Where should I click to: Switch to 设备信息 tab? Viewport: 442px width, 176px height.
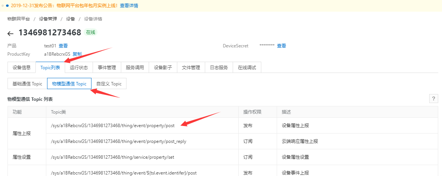pyautogui.click(x=22, y=68)
